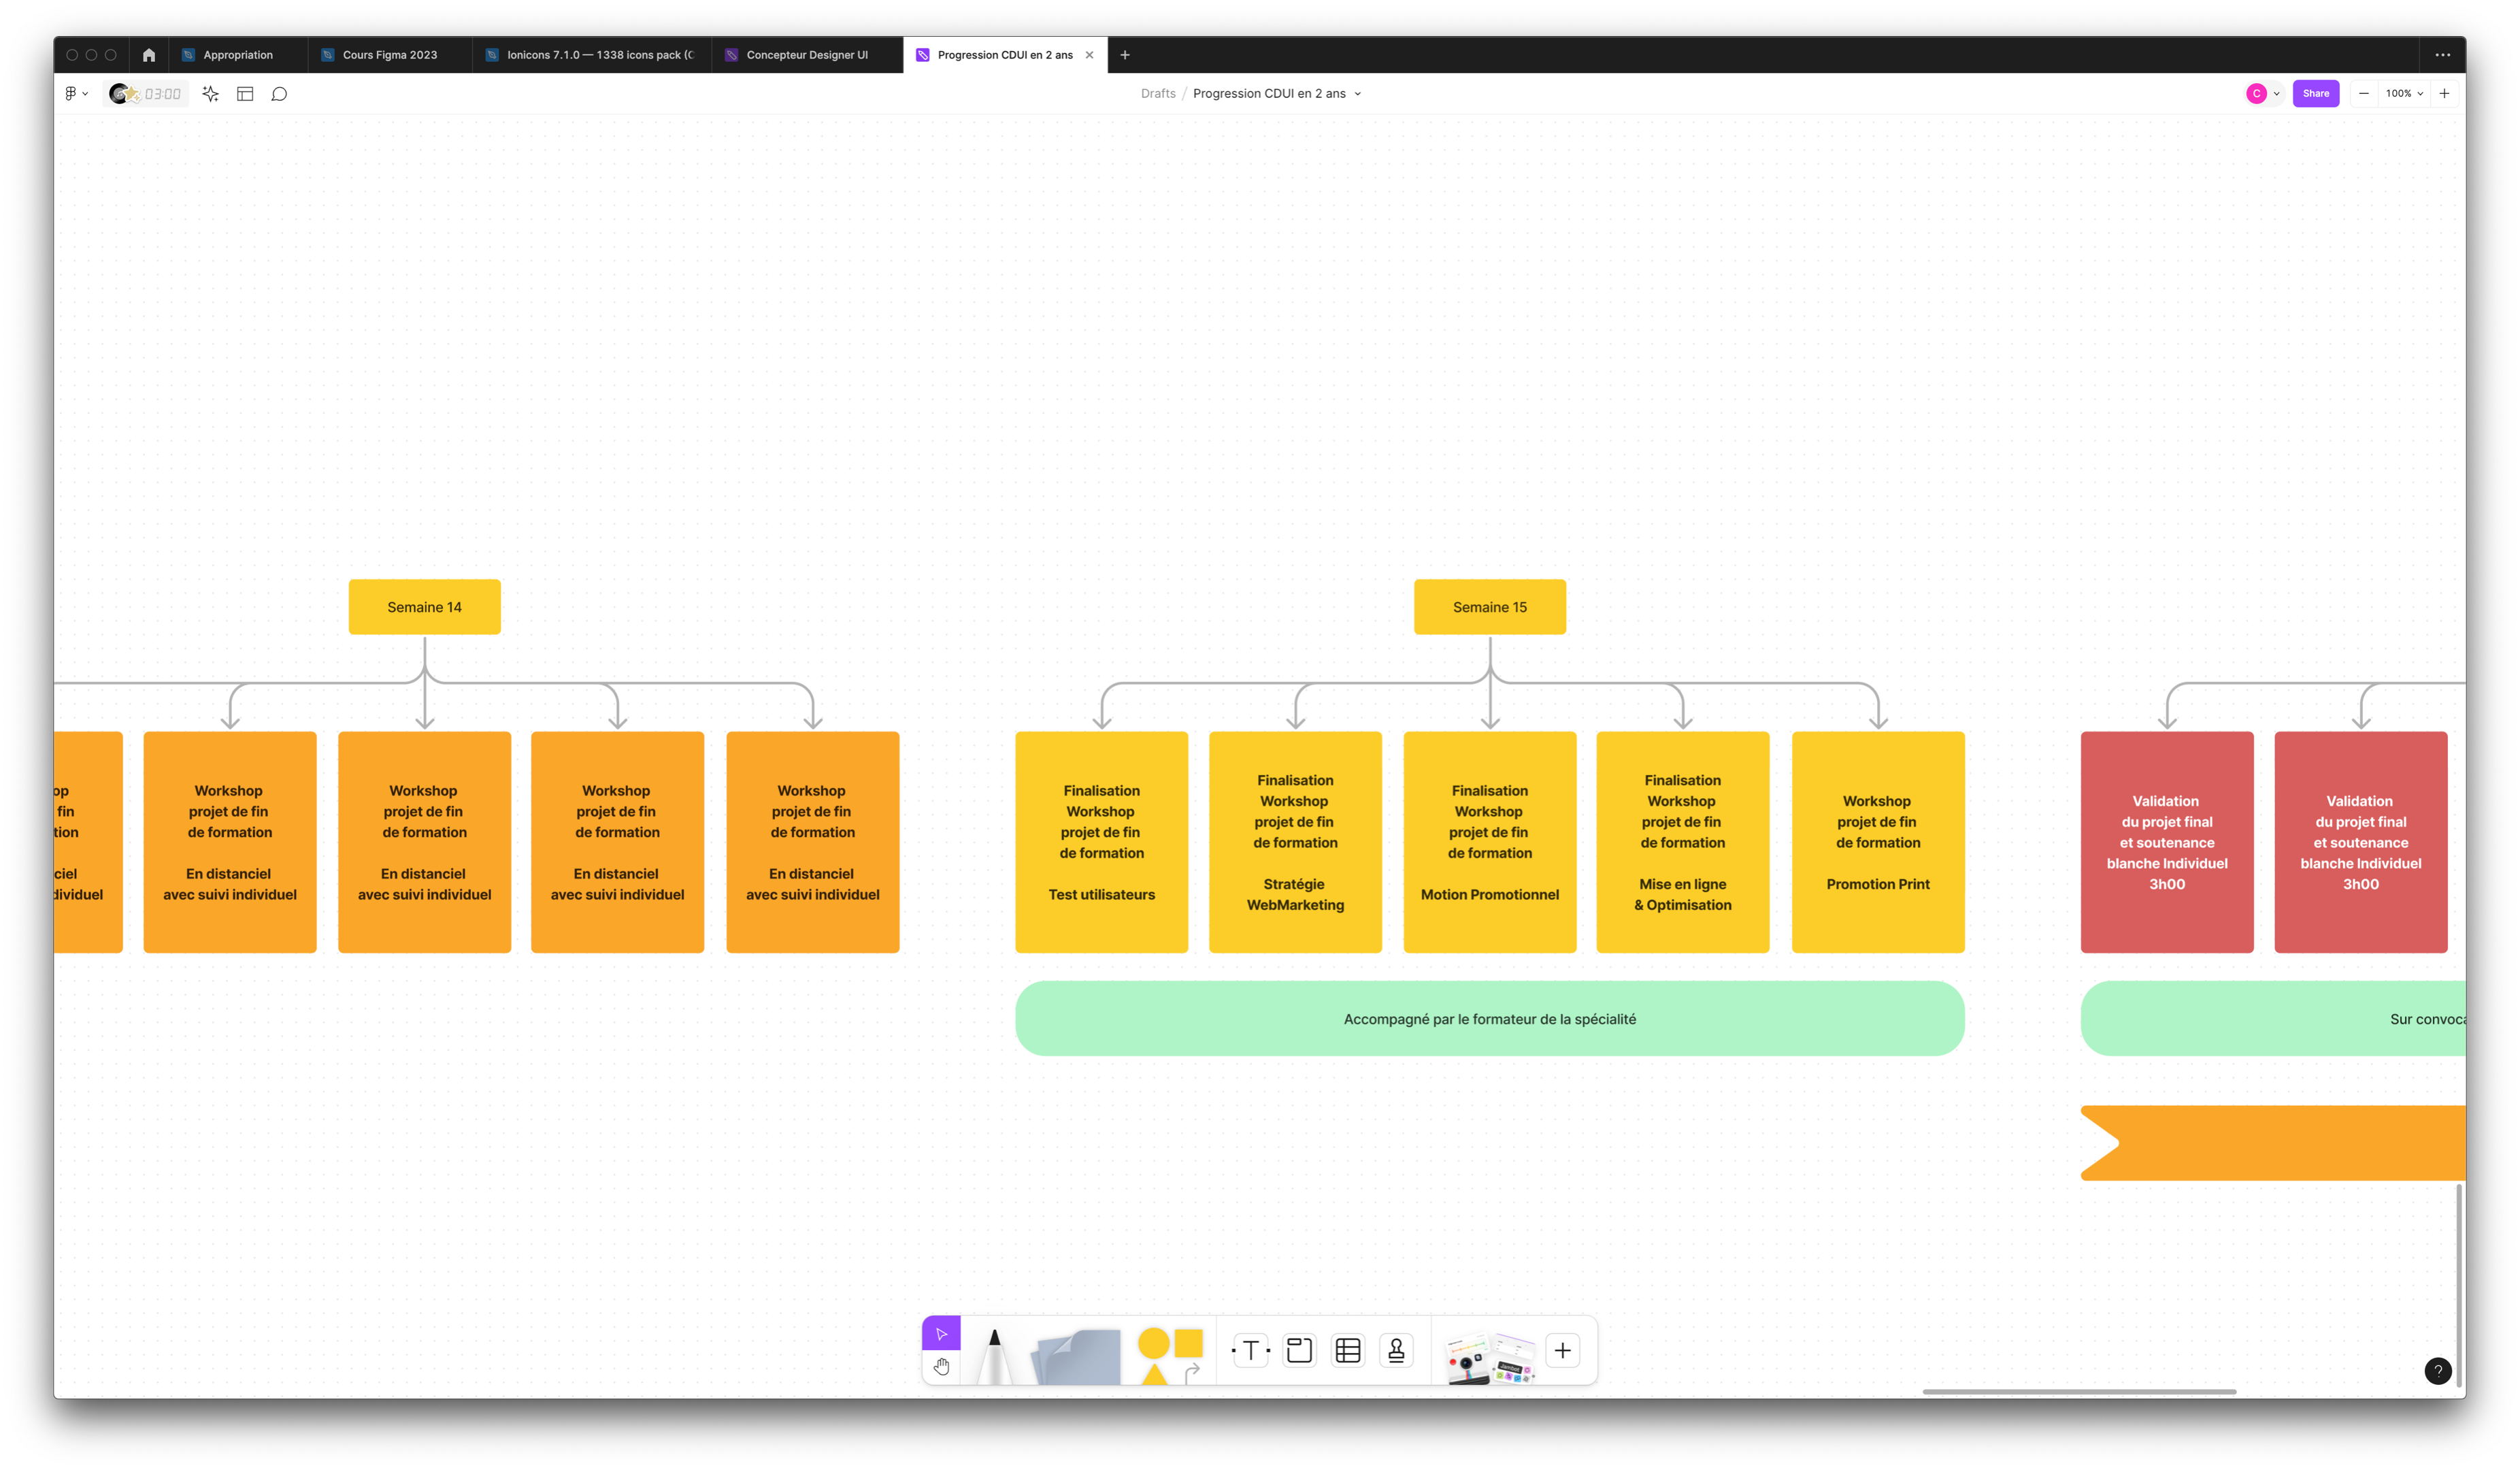
Task: Choose the section tool
Action: point(1299,1351)
